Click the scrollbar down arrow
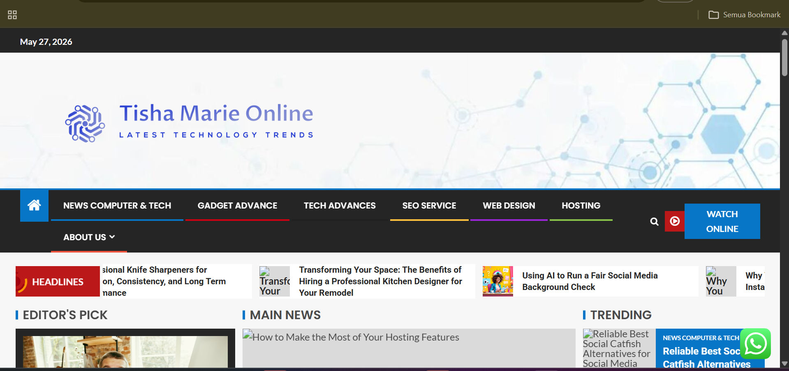The image size is (789, 371). point(784,364)
